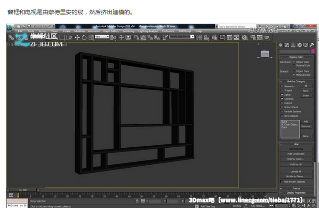This screenshot has height=208, width=319.
Task: Switch to the Hierarchy command panel tab
Action: [293, 45]
